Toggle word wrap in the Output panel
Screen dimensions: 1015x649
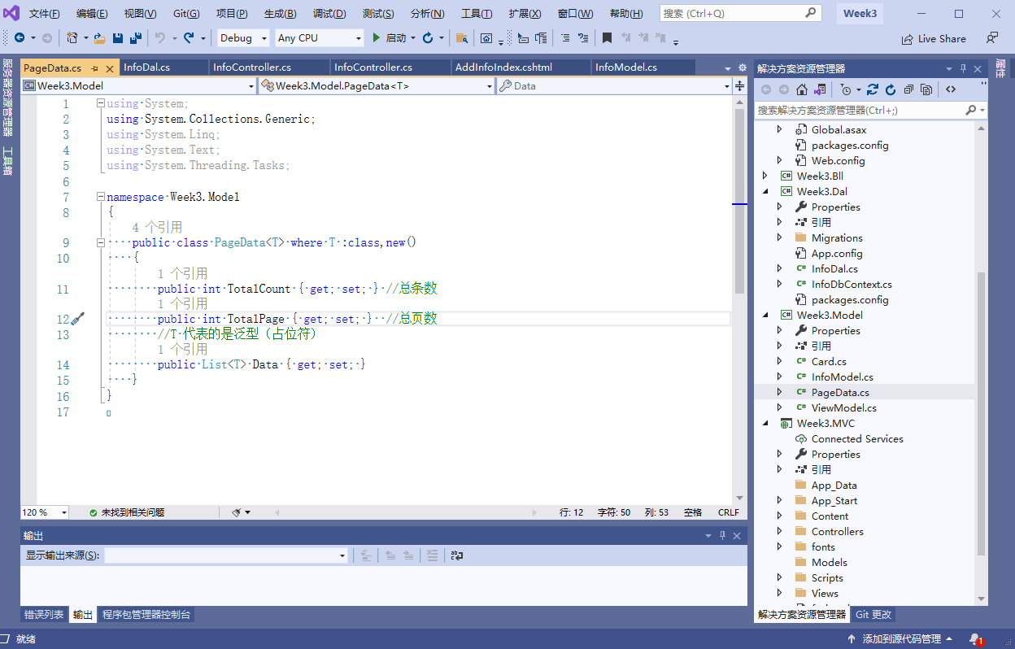coord(457,555)
